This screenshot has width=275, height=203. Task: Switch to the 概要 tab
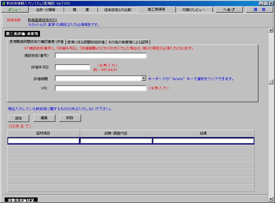pyautogui.click(x=80, y=10)
